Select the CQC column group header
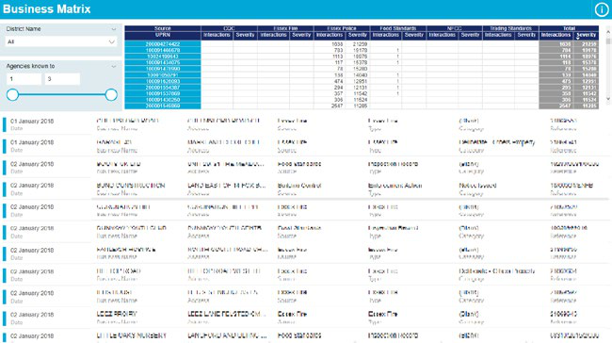 coord(229,28)
